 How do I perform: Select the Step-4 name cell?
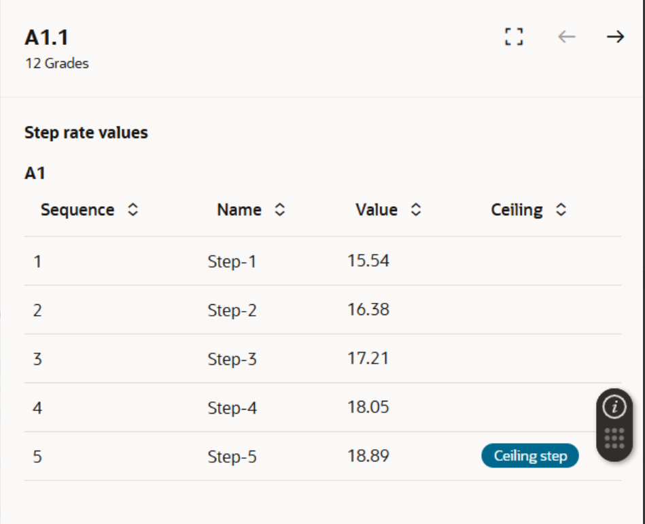pyautogui.click(x=232, y=408)
